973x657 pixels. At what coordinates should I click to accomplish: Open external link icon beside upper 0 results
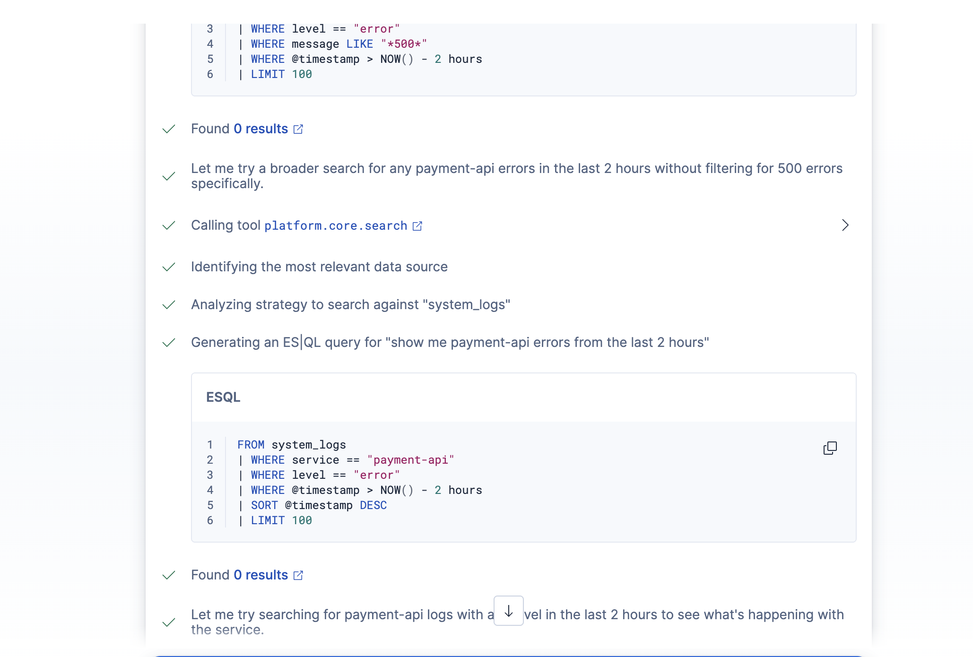point(298,129)
